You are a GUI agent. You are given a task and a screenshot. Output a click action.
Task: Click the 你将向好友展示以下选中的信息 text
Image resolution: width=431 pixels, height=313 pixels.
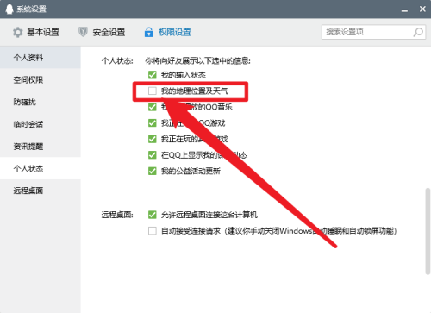coord(197,61)
